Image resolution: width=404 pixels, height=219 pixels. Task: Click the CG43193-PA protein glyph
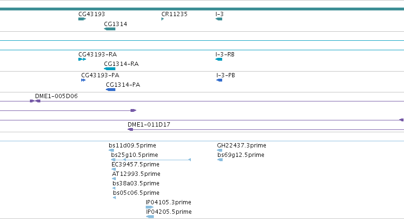[83, 80]
